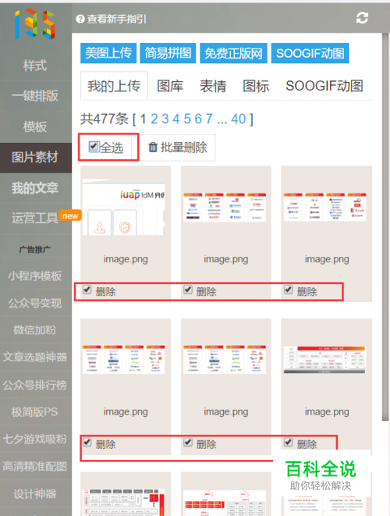The image size is (390, 516).
Task: Open the 表情 tab
Action: coord(213,86)
